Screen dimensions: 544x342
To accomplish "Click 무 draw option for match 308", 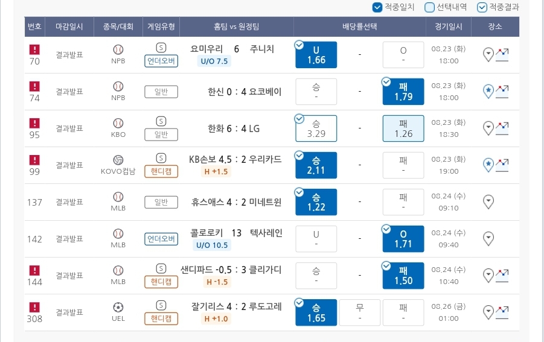I will coord(360,312).
